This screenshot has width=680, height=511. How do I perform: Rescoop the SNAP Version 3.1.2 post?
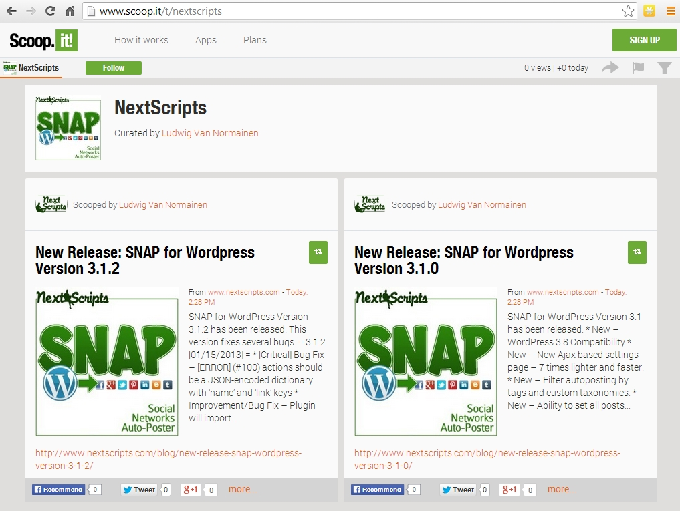click(318, 252)
